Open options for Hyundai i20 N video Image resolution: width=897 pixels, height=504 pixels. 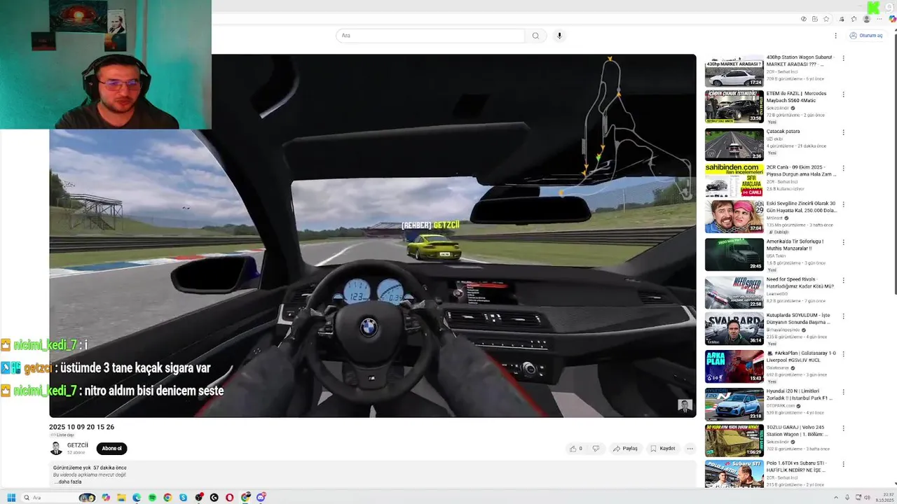[843, 391]
